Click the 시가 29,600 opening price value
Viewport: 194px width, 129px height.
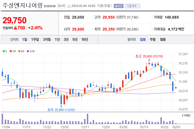click(78, 29)
